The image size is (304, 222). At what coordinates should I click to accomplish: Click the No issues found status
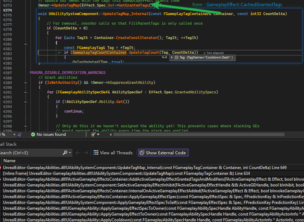[51, 134]
